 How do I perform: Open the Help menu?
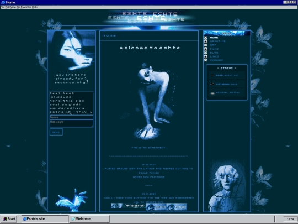click(35, 7)
